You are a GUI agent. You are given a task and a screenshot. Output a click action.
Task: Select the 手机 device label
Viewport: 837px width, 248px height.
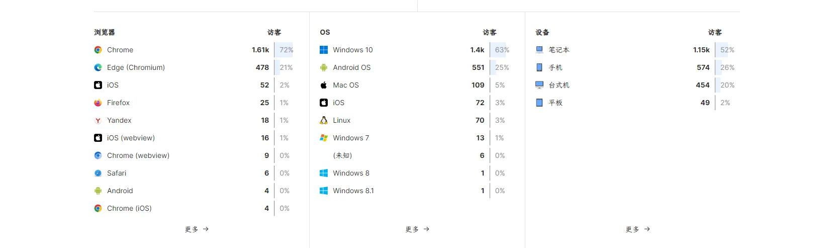pos(555,67)
